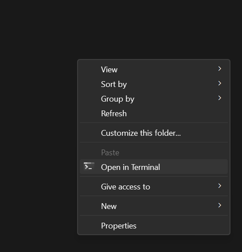
Task: Click the Terminal icon beside Open in Terminal
Action: pyautogui.click(x=89, y=166)
